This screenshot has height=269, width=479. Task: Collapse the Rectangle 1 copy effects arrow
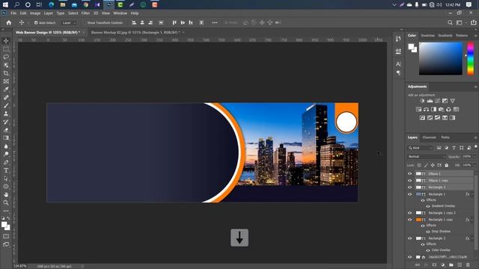(x=472, y=220)
